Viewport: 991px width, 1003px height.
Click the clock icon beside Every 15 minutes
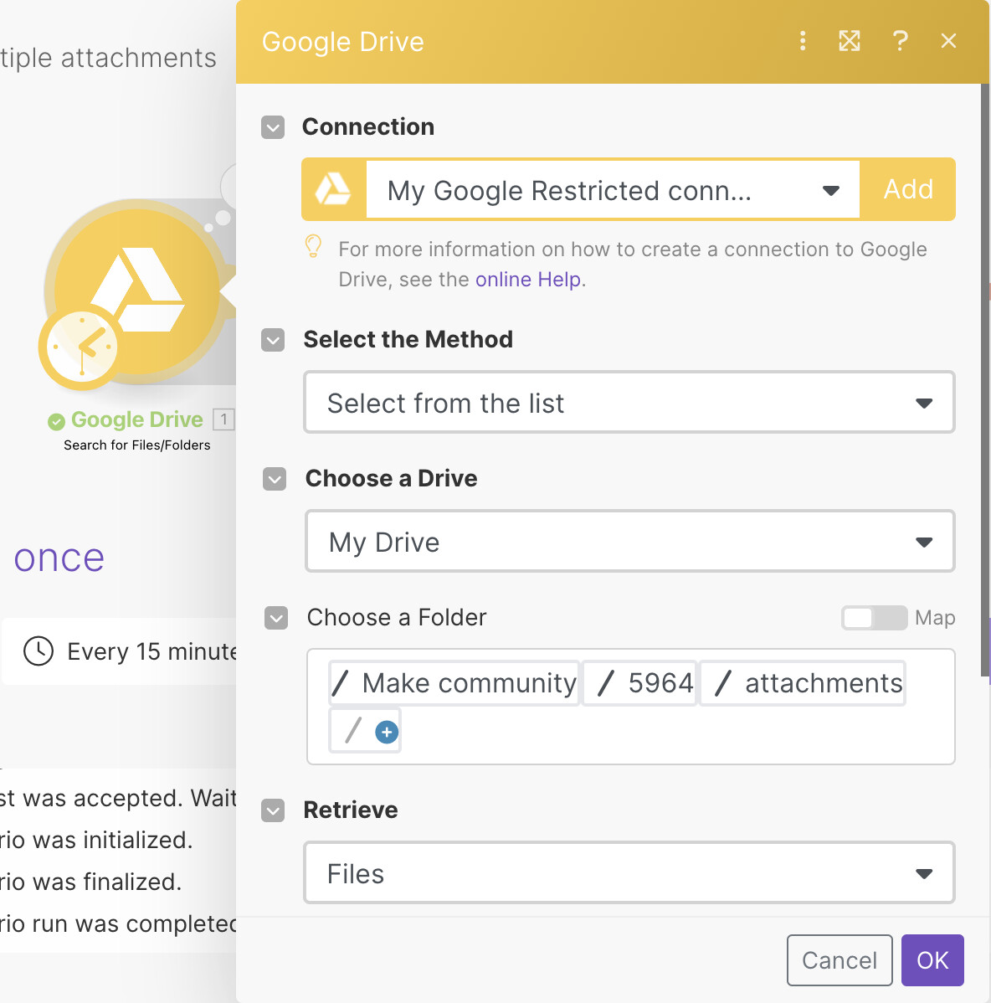[39, 651]
